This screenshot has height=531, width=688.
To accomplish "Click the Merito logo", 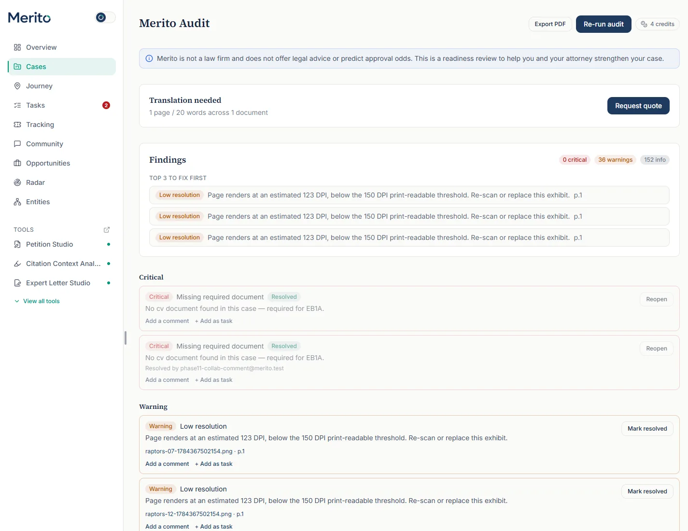I will (x=29, y=17).
